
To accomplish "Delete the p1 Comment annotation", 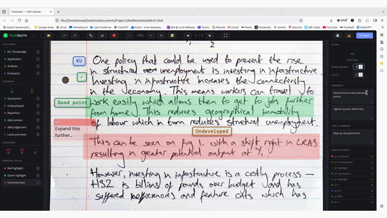I will [372, 156].
